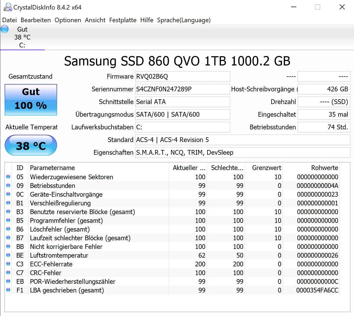Select the blue status orb for drive C:

click(4, 29)
